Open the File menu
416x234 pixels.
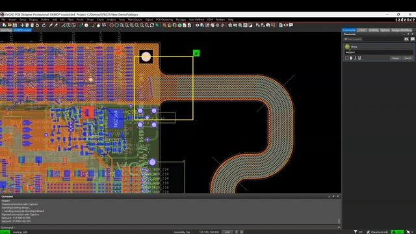[x=3, y=19]
